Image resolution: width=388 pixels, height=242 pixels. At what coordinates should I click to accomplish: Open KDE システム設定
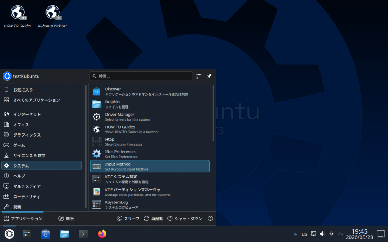pyautogui.click(x=149, y=179)
